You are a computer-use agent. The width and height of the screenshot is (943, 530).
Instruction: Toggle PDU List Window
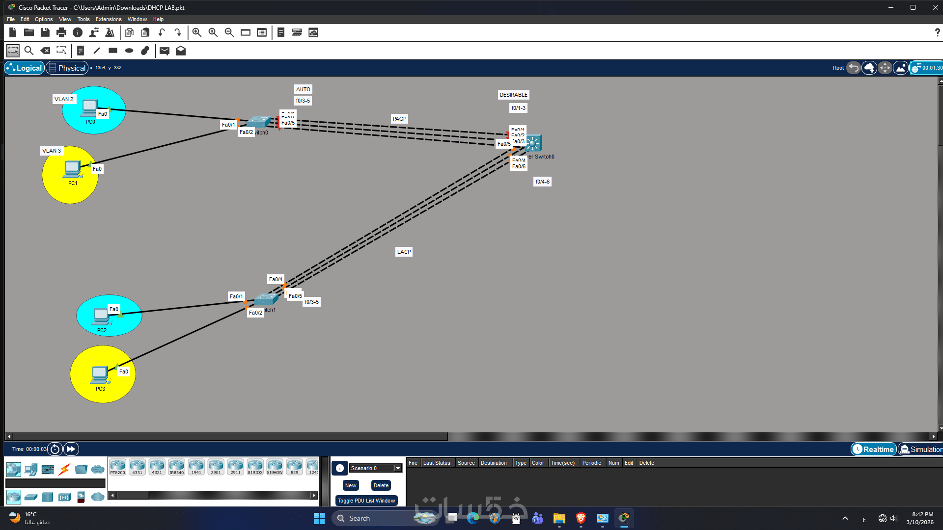366,501
